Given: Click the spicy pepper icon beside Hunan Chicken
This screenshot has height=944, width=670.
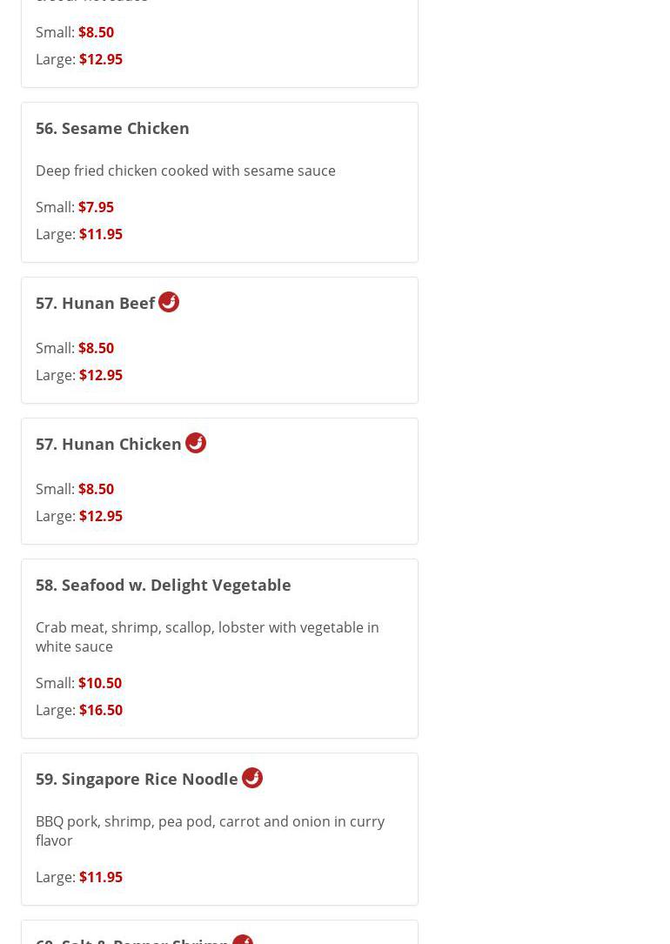Looking at the screenshot, I should [196, 443].
